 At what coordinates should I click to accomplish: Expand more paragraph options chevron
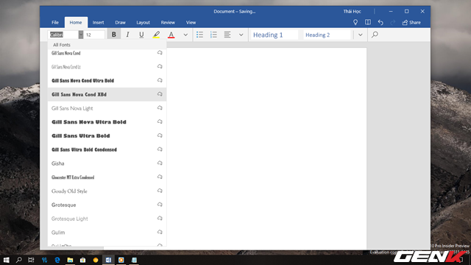[241, 35]
